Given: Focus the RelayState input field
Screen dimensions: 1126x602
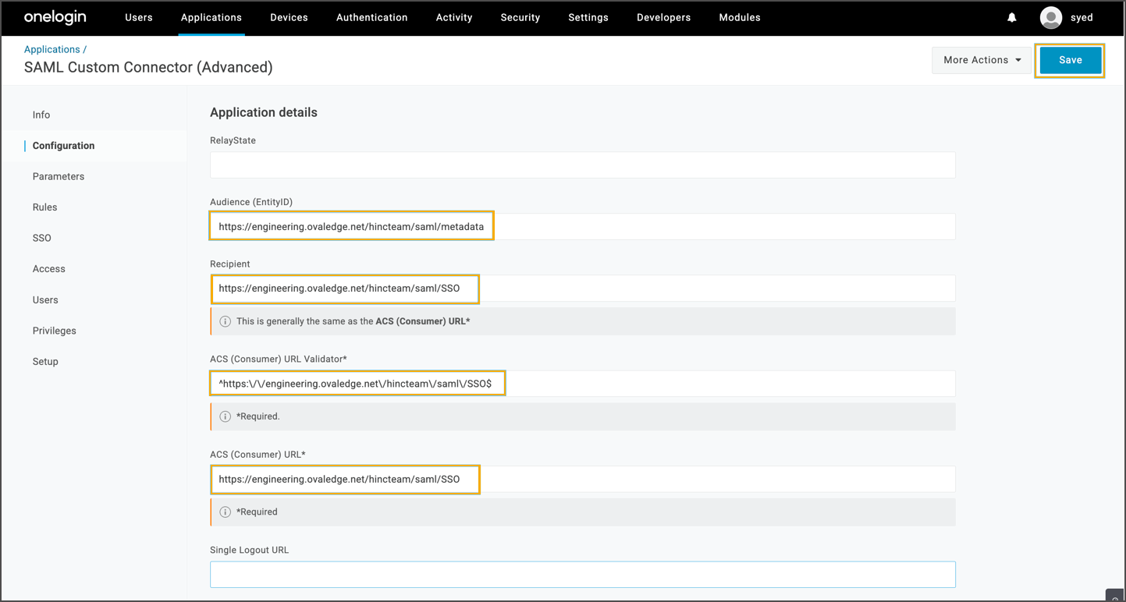Looking at the screenshot, I should [x=582, y=165].
